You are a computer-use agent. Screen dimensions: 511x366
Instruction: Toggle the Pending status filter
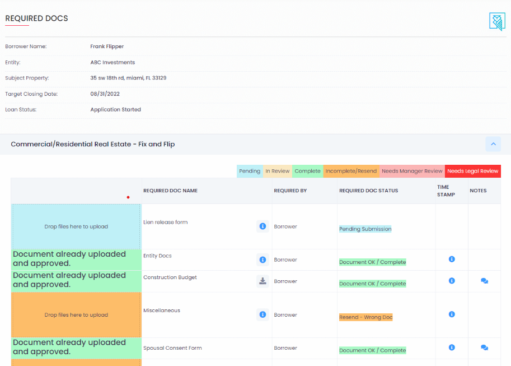(249, 171)
